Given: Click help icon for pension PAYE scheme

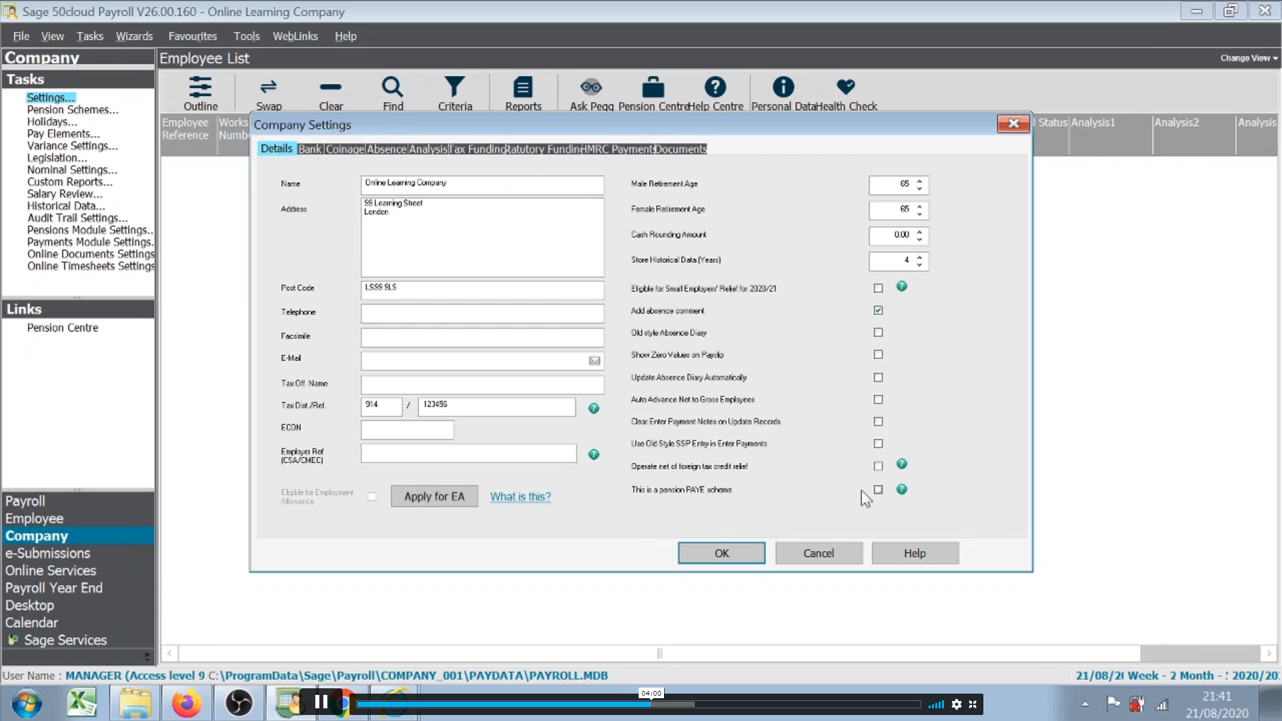Looking at the screenshot, I should [x=902, y=489].
